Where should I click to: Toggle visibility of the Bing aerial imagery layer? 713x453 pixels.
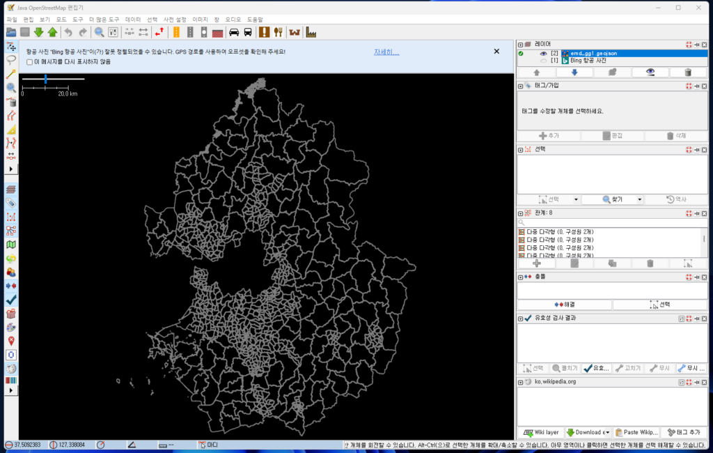544,61
